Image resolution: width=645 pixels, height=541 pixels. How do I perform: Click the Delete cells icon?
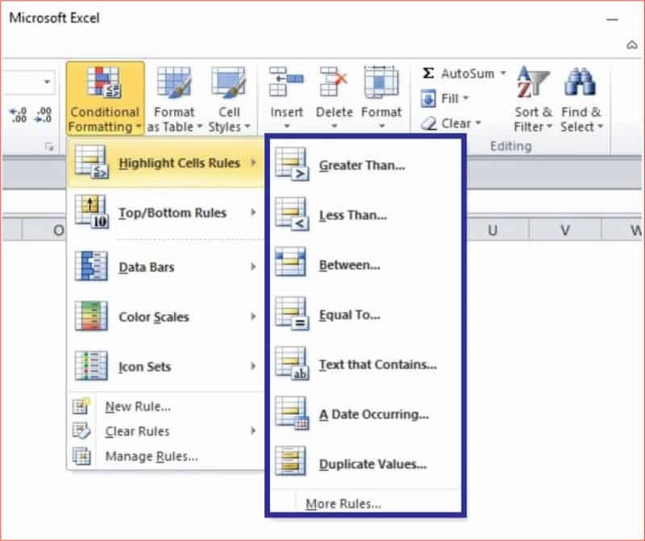coord(334,82)
